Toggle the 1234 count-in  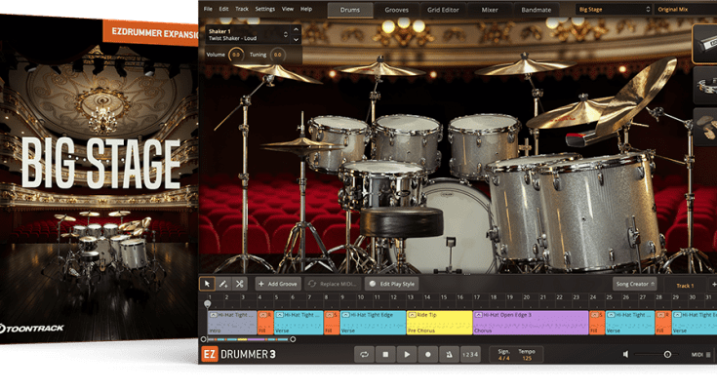tap(470, 355)
